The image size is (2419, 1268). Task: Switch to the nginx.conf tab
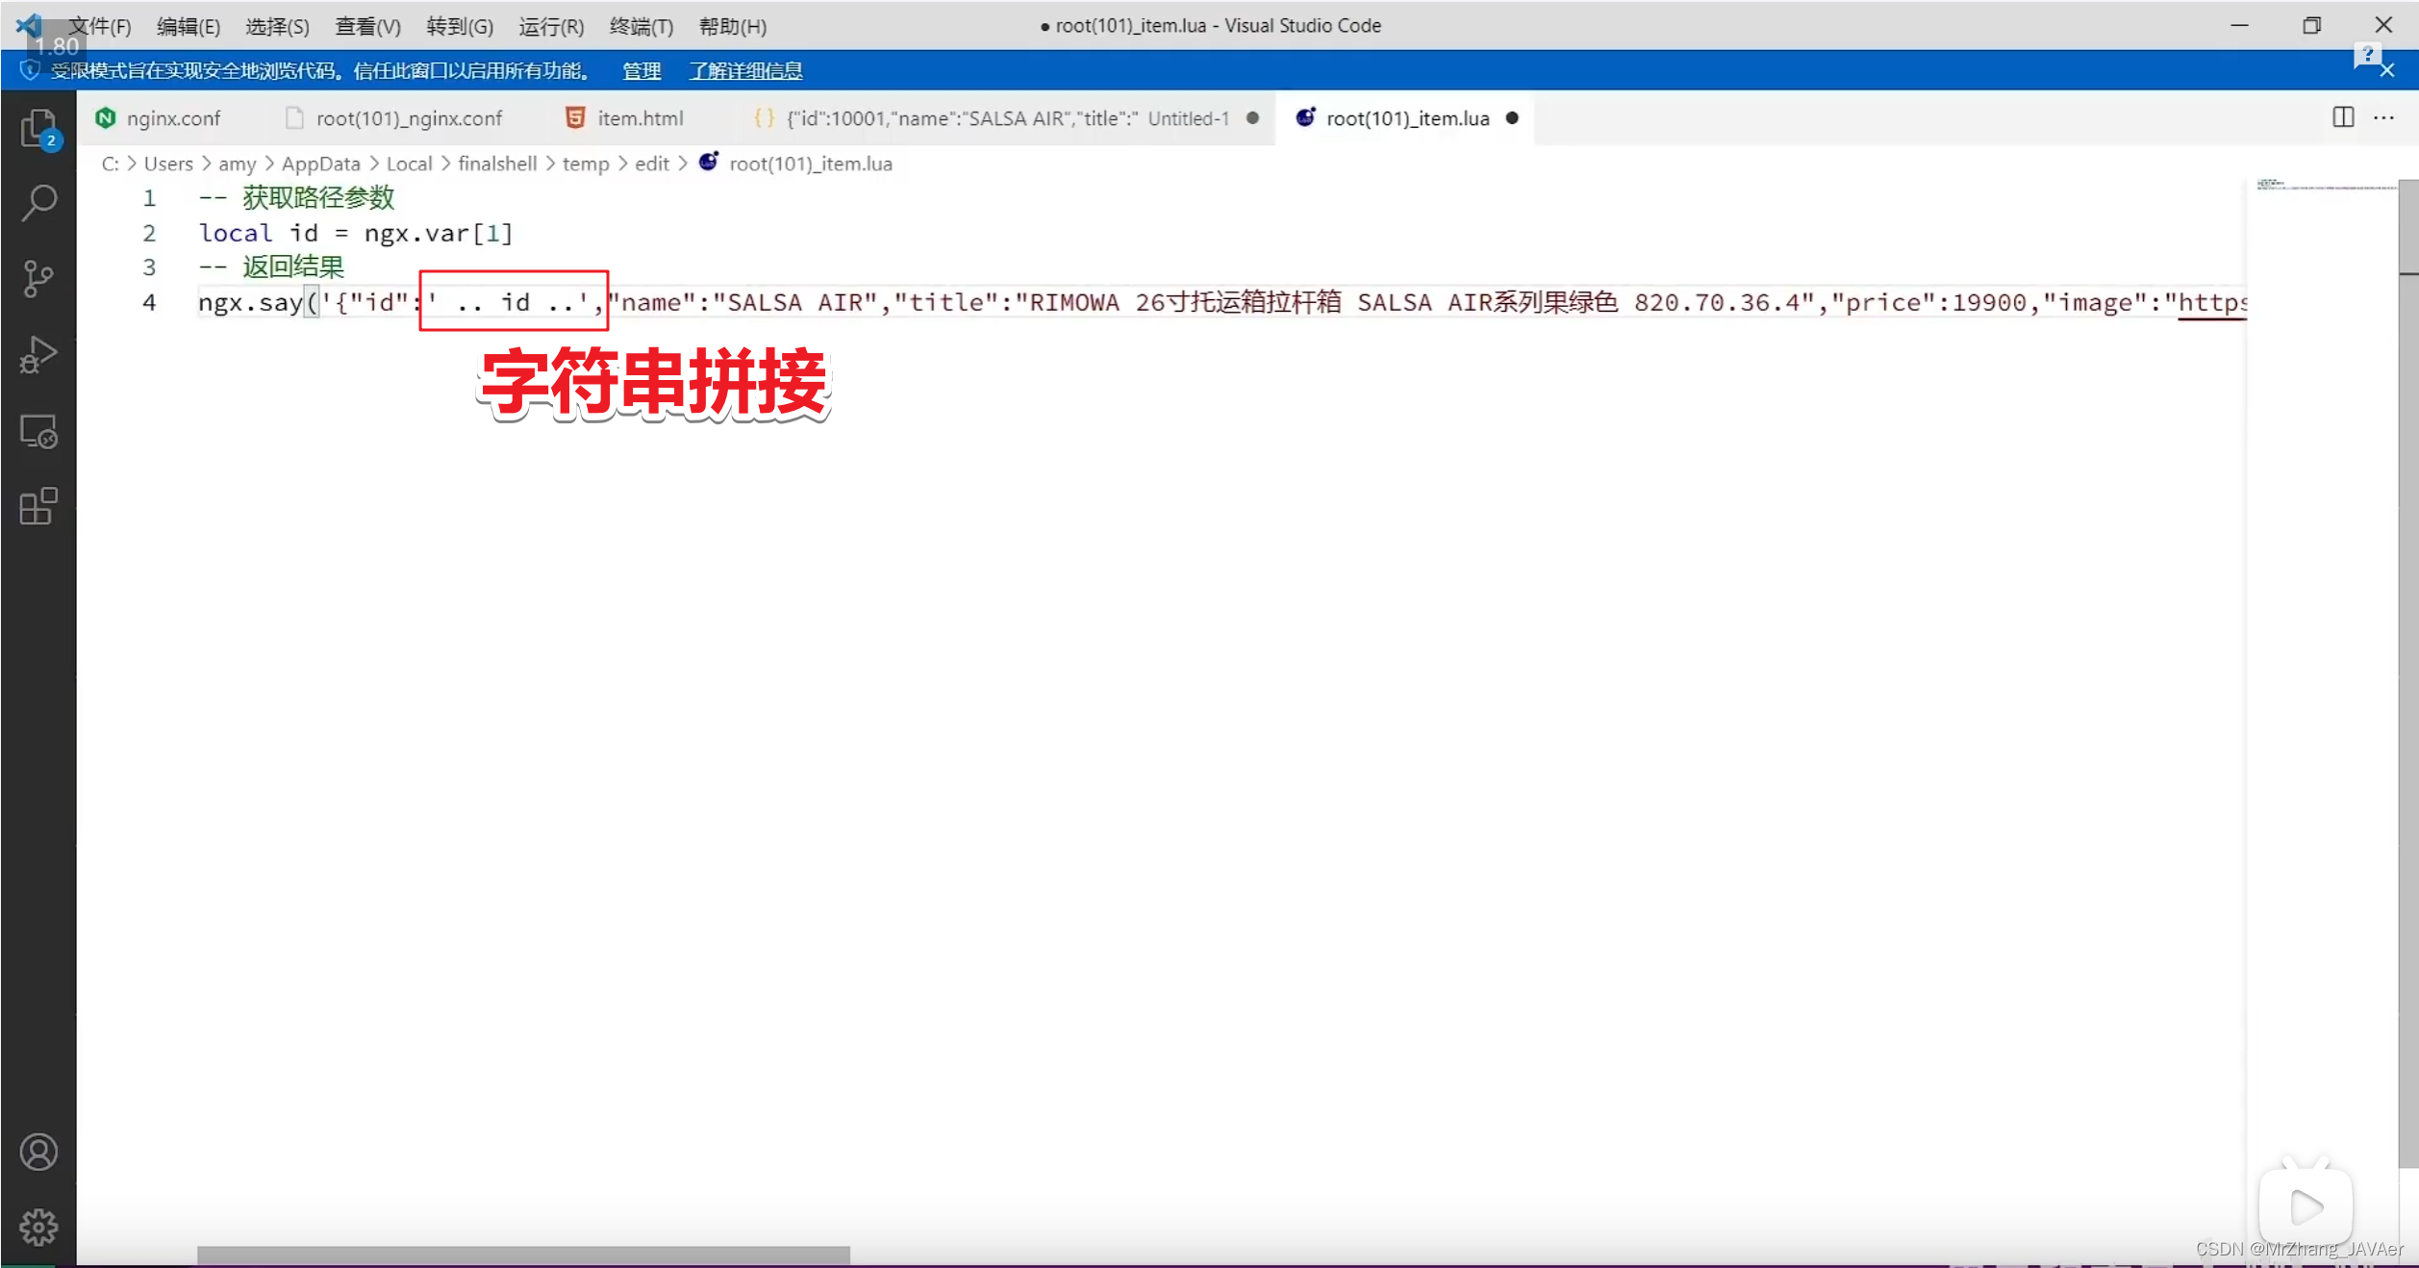pos(174,117)
